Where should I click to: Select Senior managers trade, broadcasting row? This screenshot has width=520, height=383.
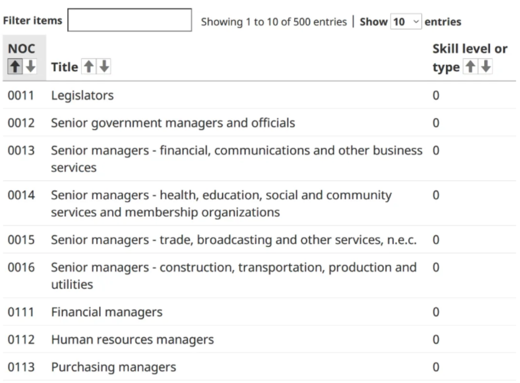click(233, 240)
